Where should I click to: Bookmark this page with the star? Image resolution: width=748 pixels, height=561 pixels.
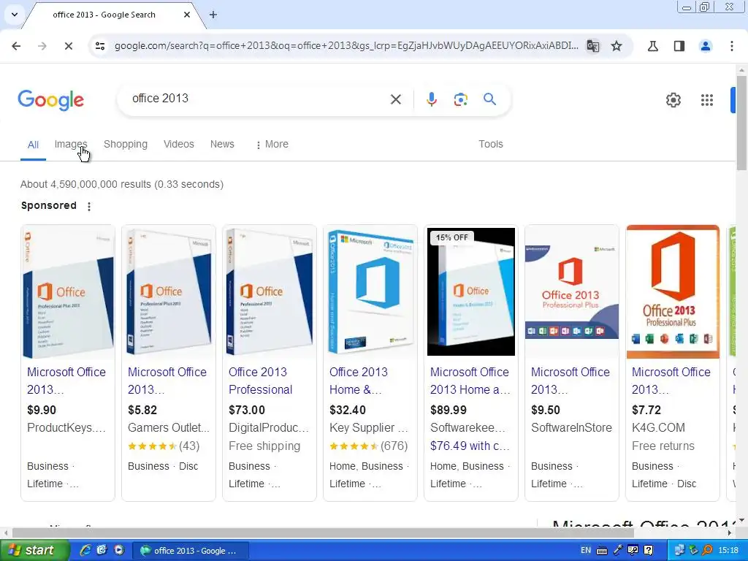pyautogui.click(x=617, y=46)
